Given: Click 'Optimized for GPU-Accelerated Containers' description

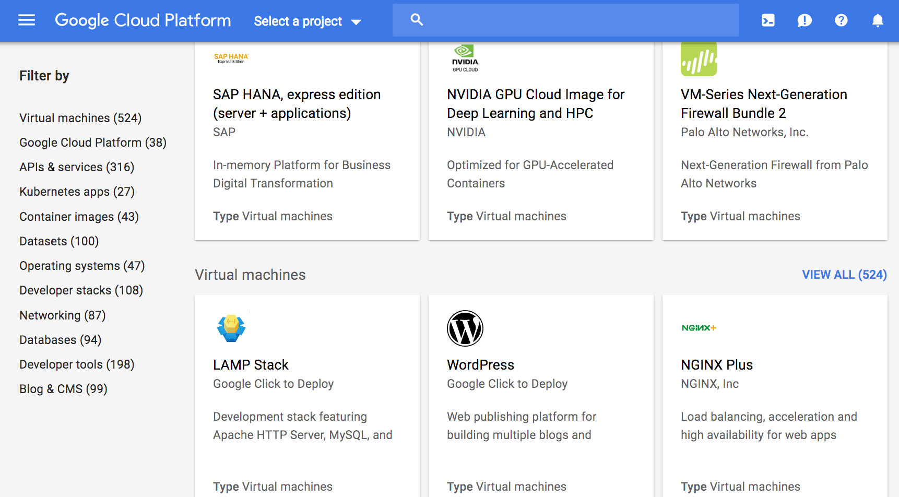Looking at the screenshot, I should [530, 174].
